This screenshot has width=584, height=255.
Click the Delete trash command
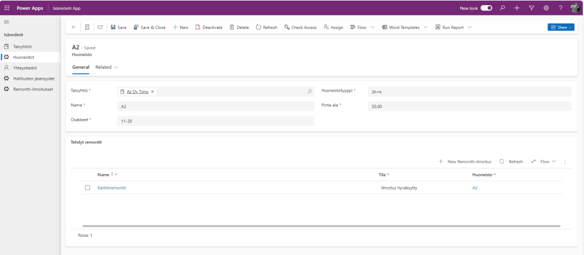pyautogui.click(x=239, y=27)
